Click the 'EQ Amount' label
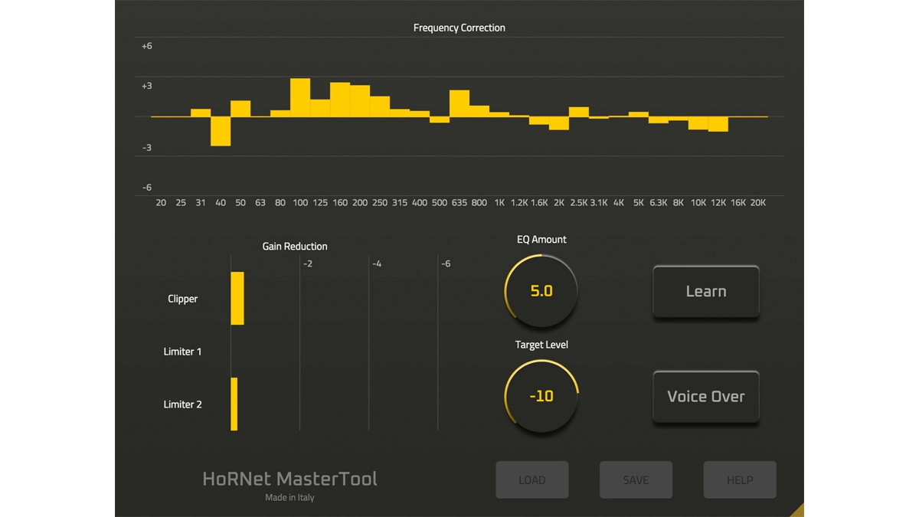The height and width of the screenshot is (517, 919). [541, 240]
